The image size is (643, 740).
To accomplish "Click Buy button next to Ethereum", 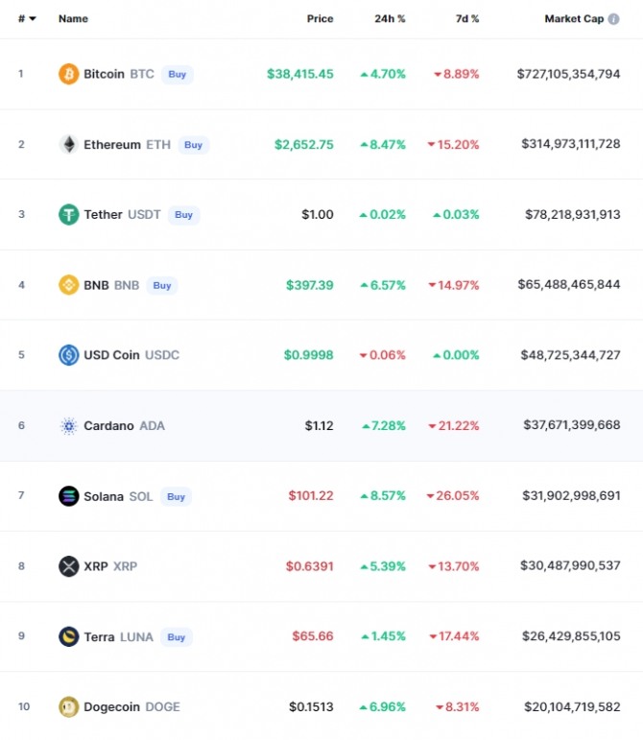I will pyautogui.click(x=194, y=145).
